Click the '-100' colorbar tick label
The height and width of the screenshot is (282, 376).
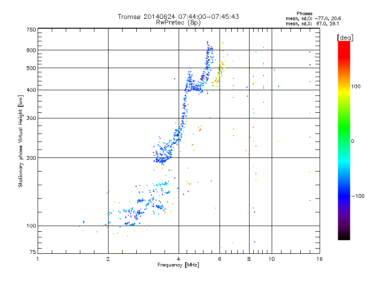[358, 196]
